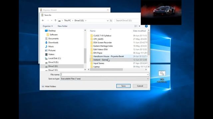This screenshot has width=213, height=119.
Task: Click file list vertical scroll down arrow
Action: tap(149, 67)
